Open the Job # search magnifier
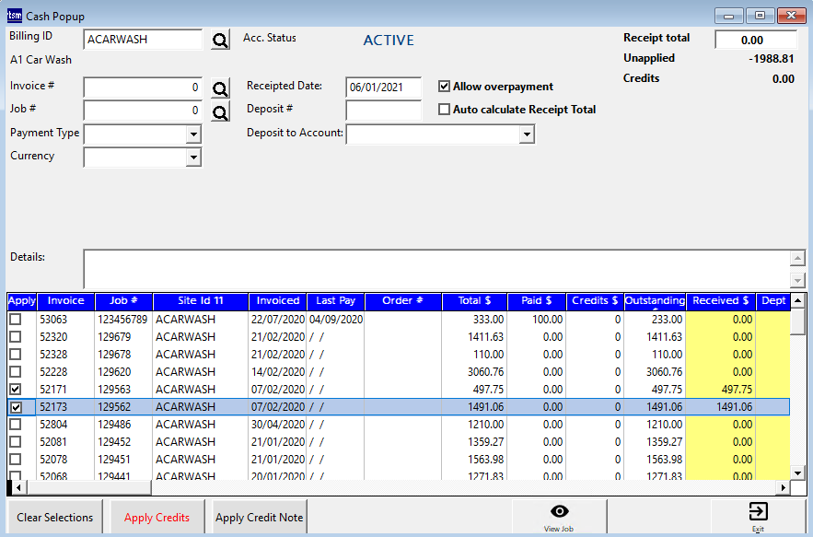The image size is (813, 537). pyautogui.click(x=218, y=111)
